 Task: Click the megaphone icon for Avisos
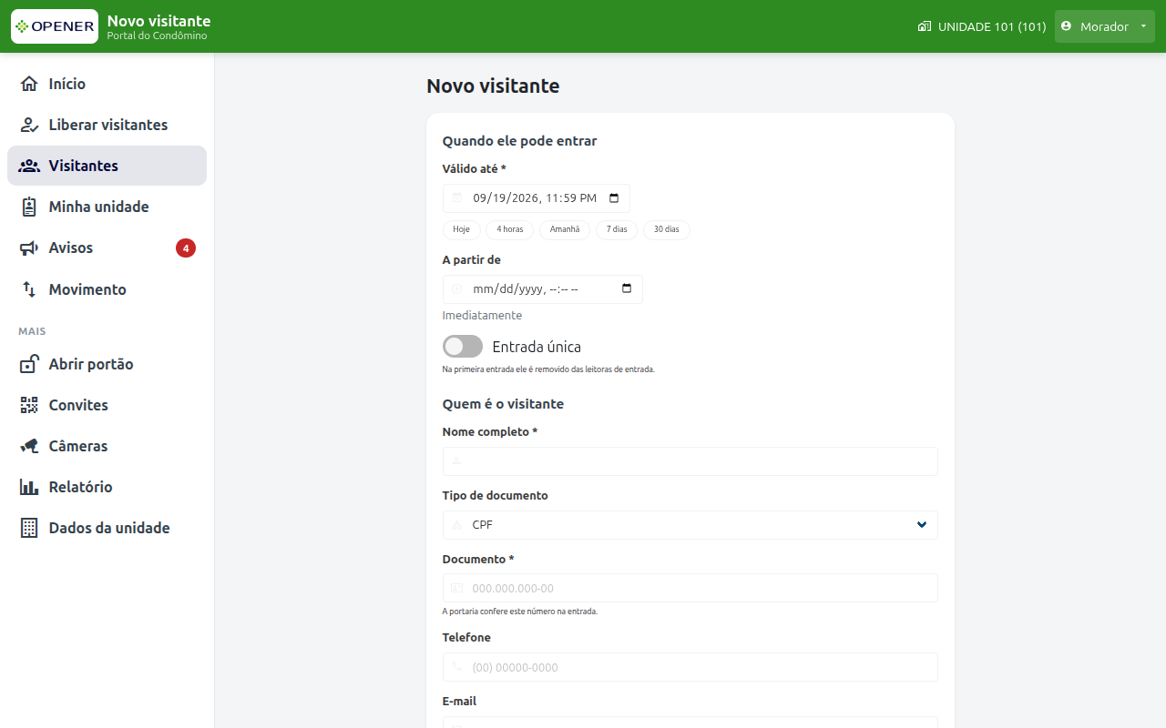[29, 248]
